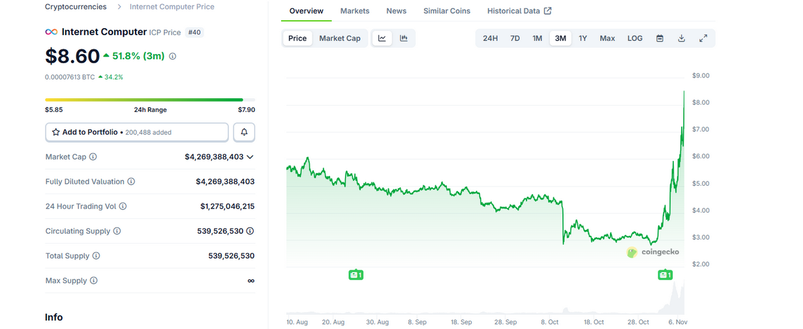This screenshot has width=803, height=329.
Task: Click the 24h Range progress bar
Action: tap(149, 100)
